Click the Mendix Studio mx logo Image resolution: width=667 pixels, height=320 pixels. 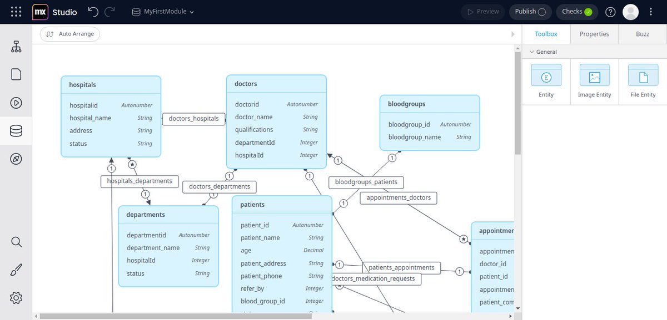[x=40, y=12]
